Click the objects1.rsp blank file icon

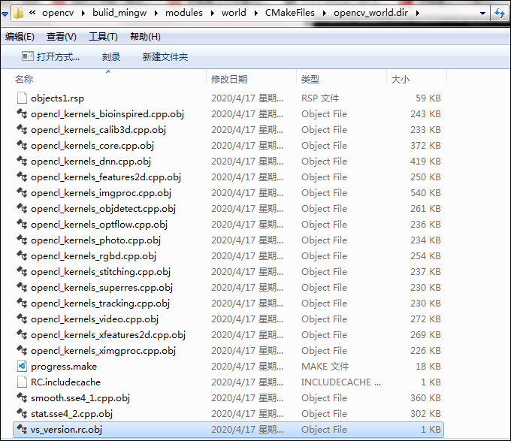pyautogui.click(x=22, y=98)
